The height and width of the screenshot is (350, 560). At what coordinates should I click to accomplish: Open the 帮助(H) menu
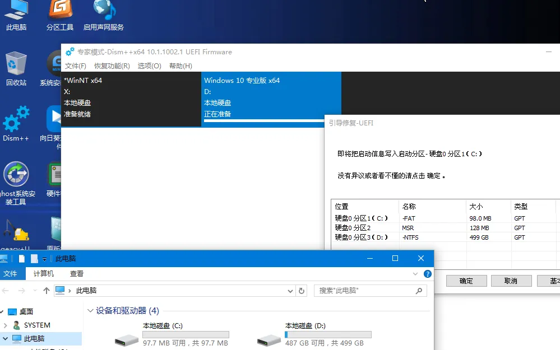pos(181,66)
